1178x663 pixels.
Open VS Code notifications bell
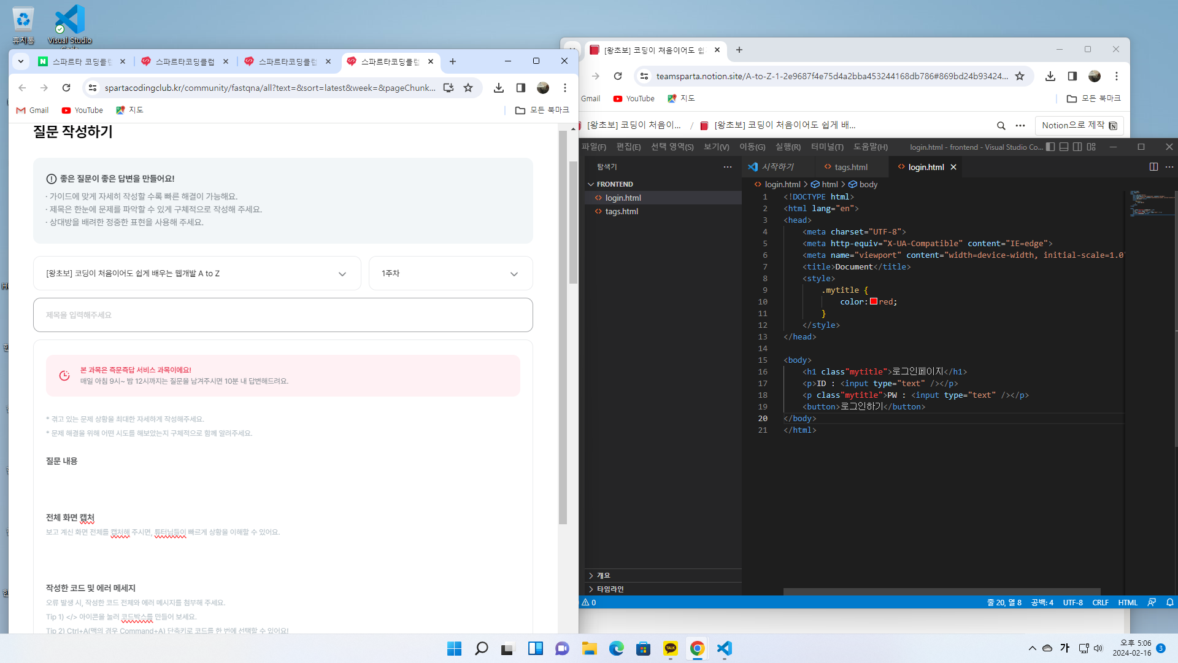[x=1170, y=602]
